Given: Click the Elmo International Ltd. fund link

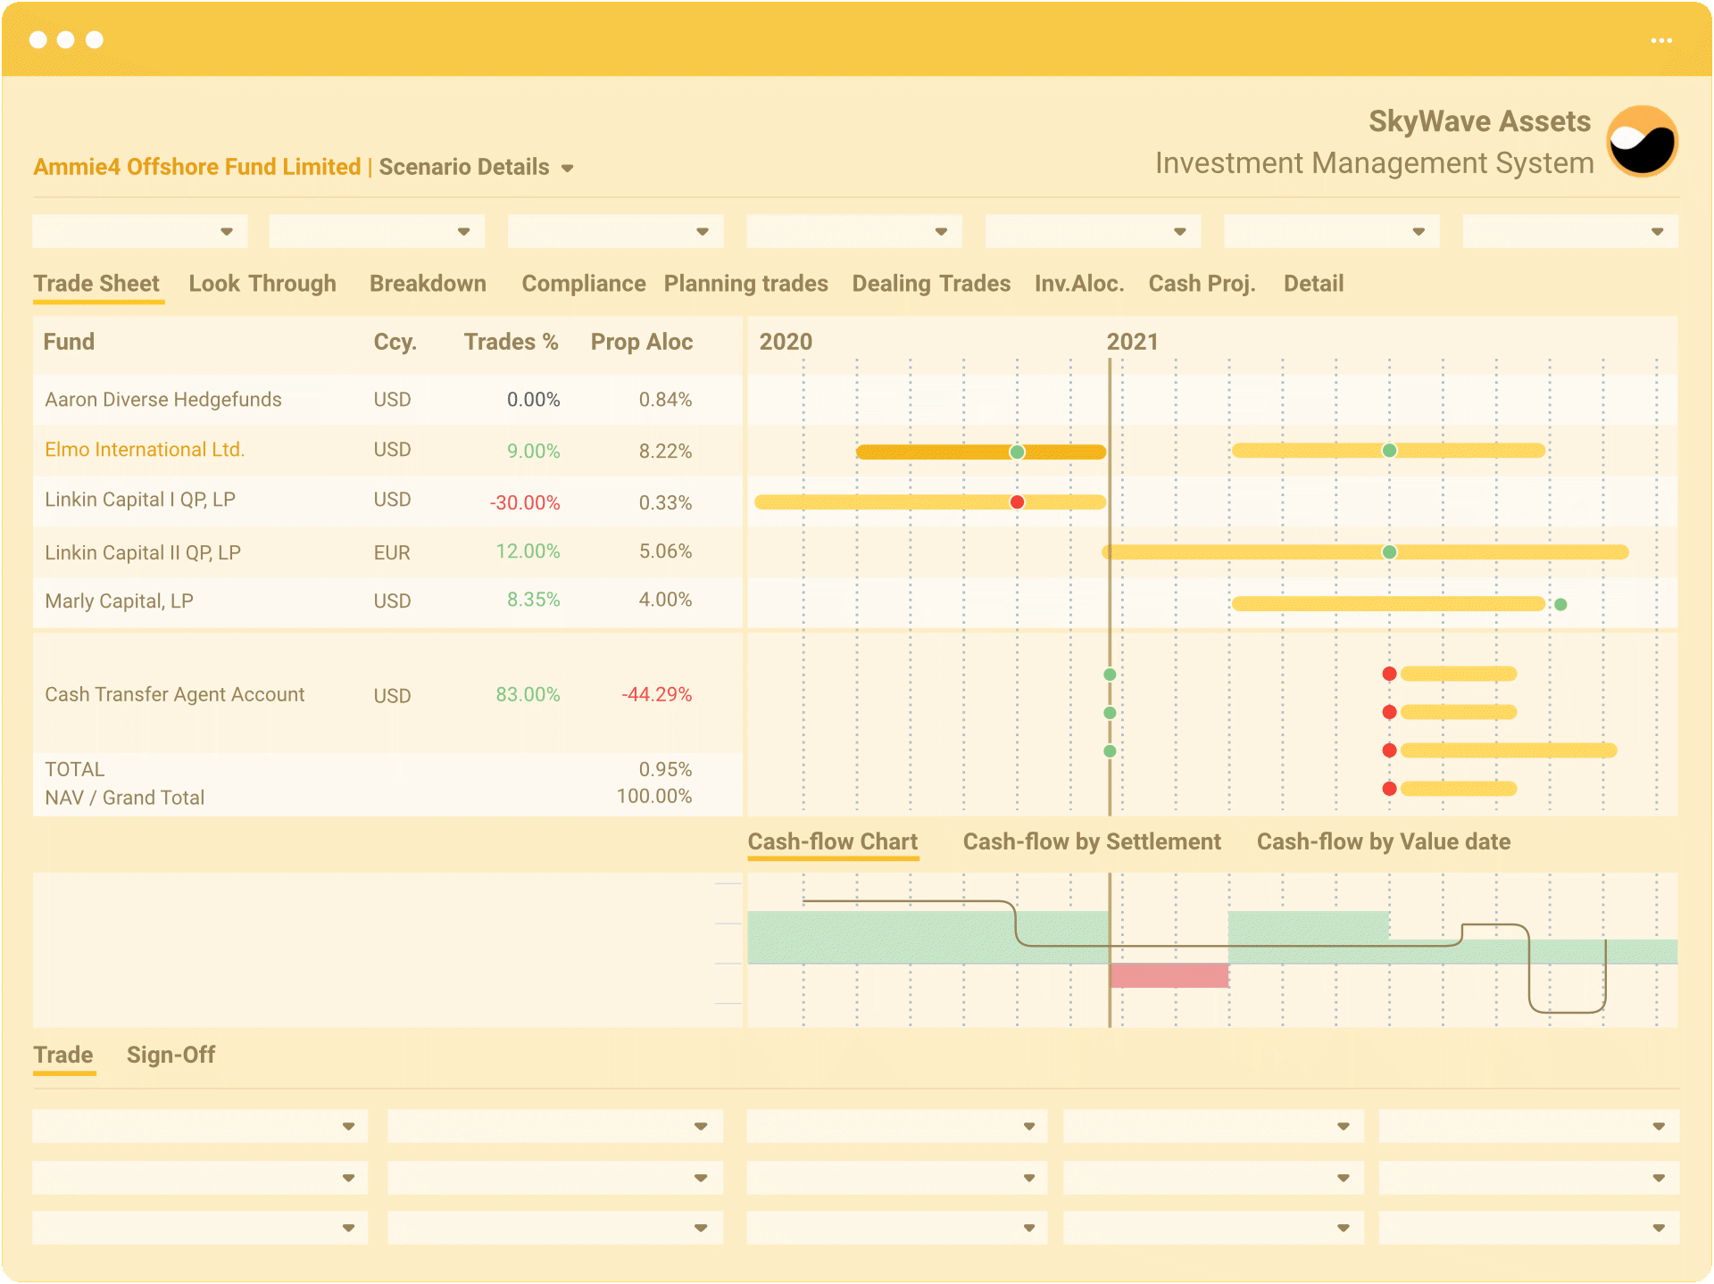Looking at the screenshot, I should coord(145,450).
